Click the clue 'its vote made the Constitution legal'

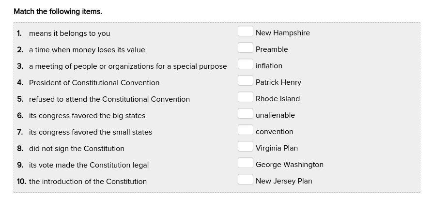click(x=89, y=165)
